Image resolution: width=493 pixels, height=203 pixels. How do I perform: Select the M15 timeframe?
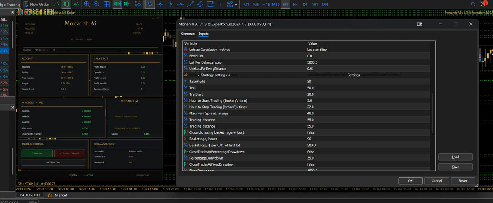266,4
